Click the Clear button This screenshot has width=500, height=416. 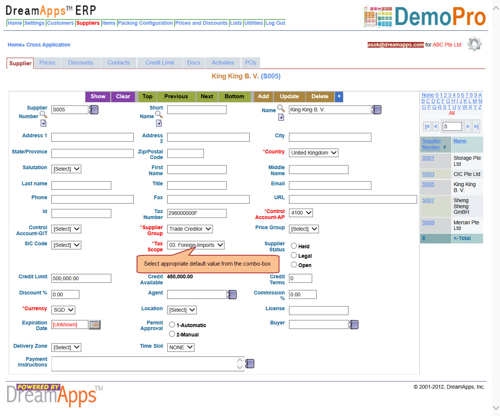click(x=123, y=96)
